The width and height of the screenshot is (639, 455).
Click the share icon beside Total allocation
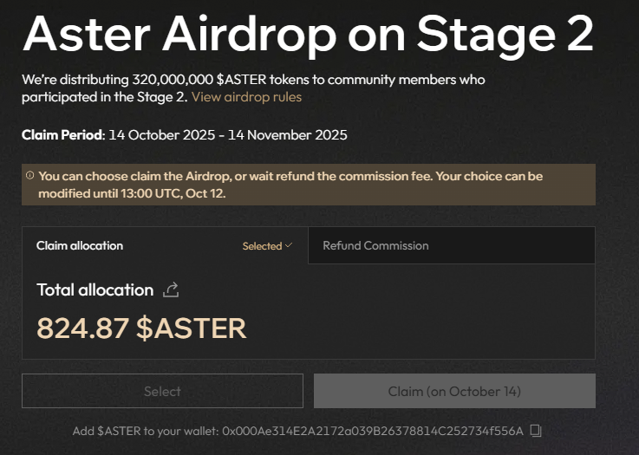click(x=171, y=290)
